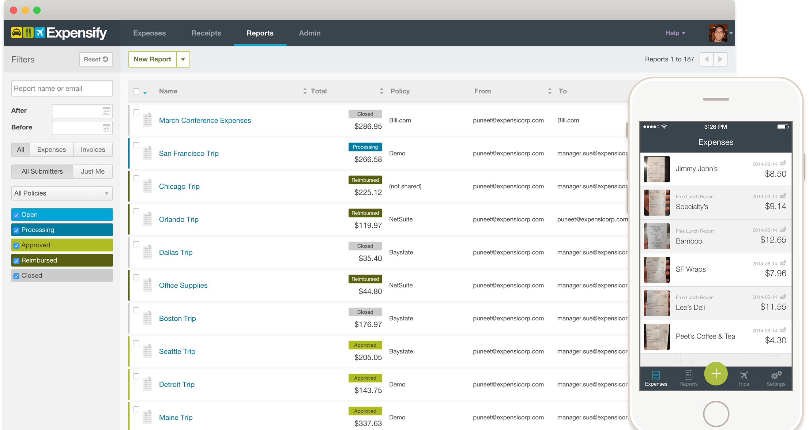Open the Orlando Trip report link
The image size is (809, 430).
click(x=179, y=219)
